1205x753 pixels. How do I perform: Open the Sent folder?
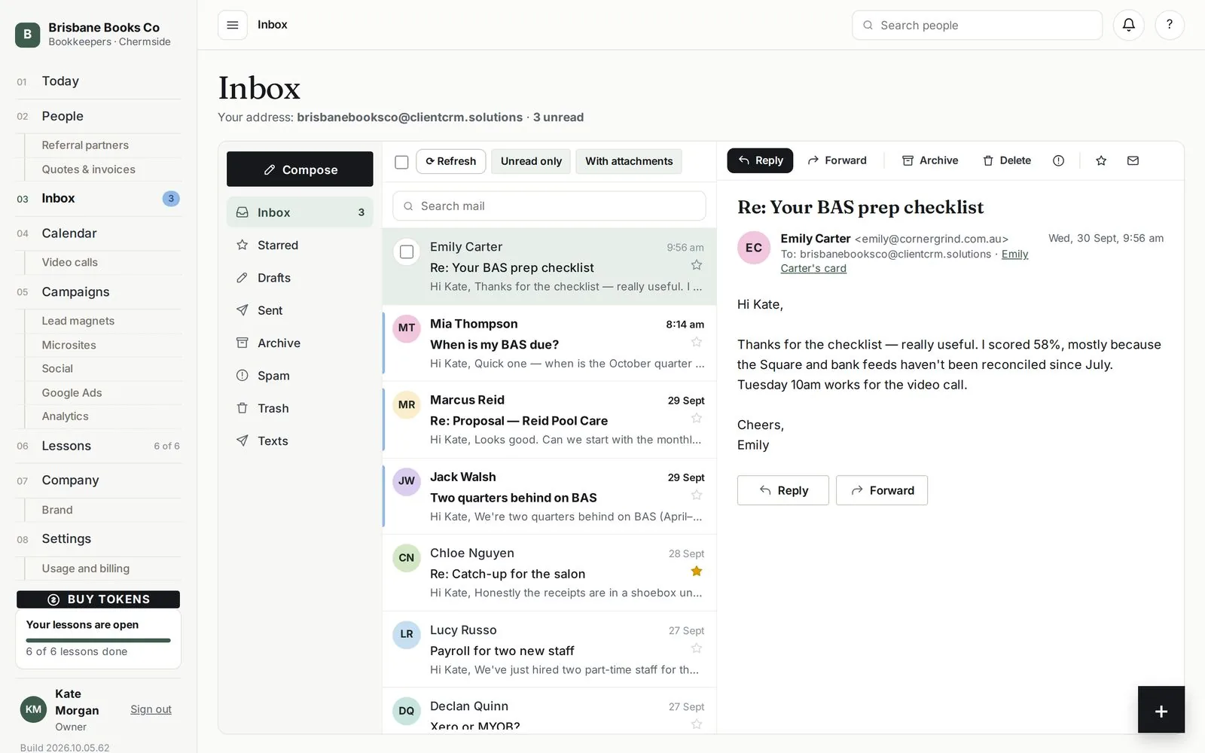tap(300, 310)
